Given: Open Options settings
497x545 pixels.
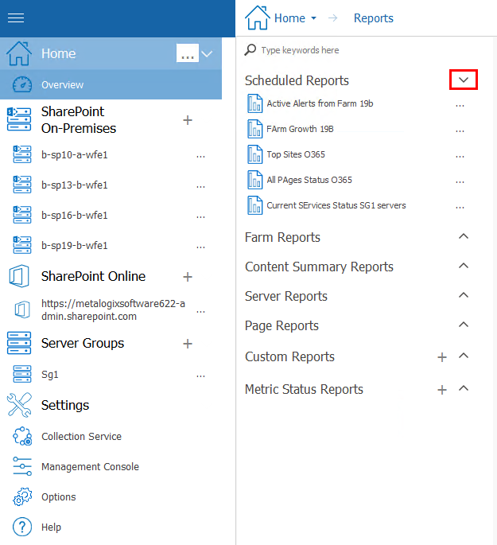Looking at the screenshot, I should pyautogui.click(x=59, y=497).
